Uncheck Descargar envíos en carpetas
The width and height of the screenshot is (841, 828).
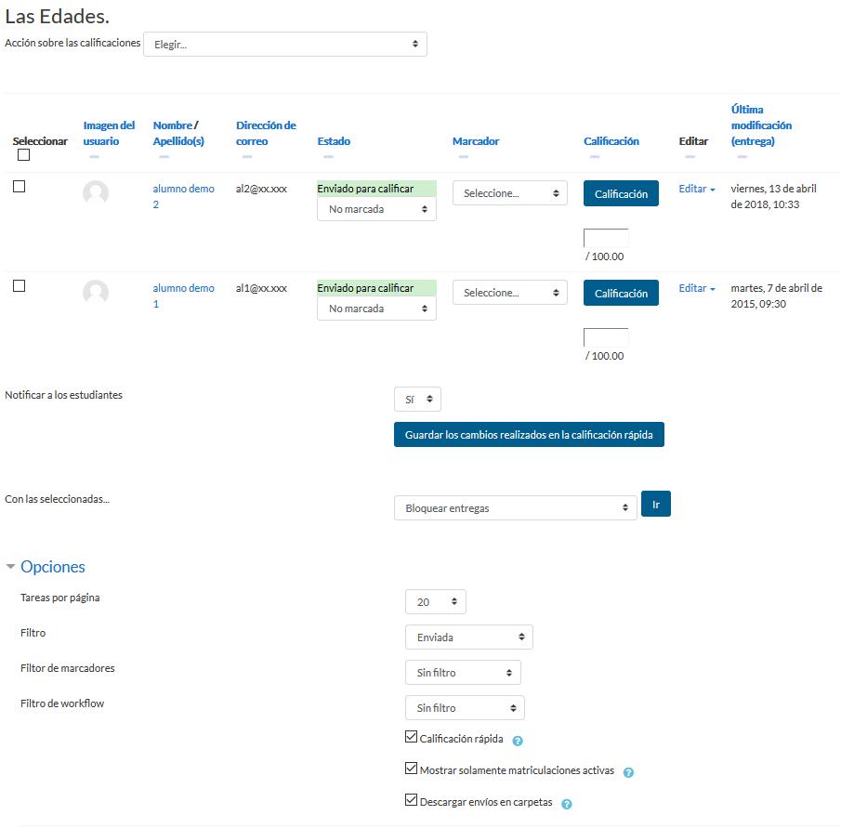pyautogui.click(x=411, y=800)
